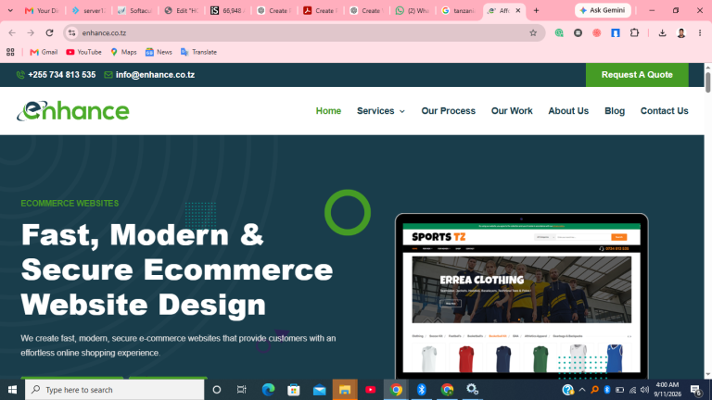
Task: Open the Maps bookmark
Action: point(123,52)
